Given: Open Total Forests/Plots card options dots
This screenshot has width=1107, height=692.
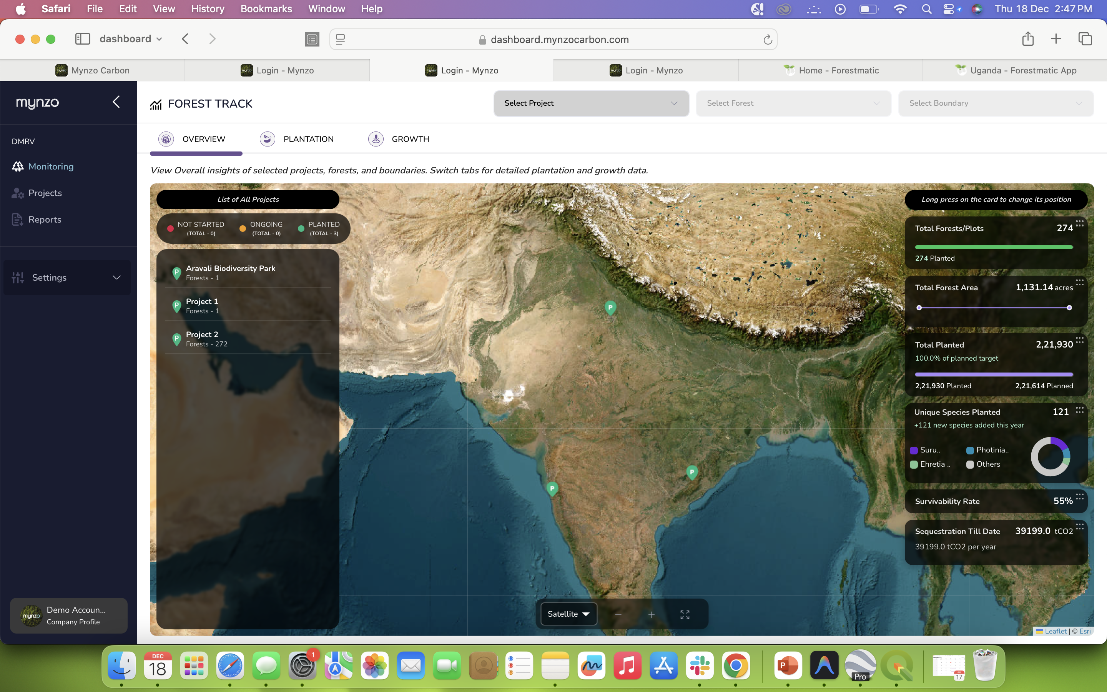Looking at the screenshot, I should click(x=1080, y=223).
